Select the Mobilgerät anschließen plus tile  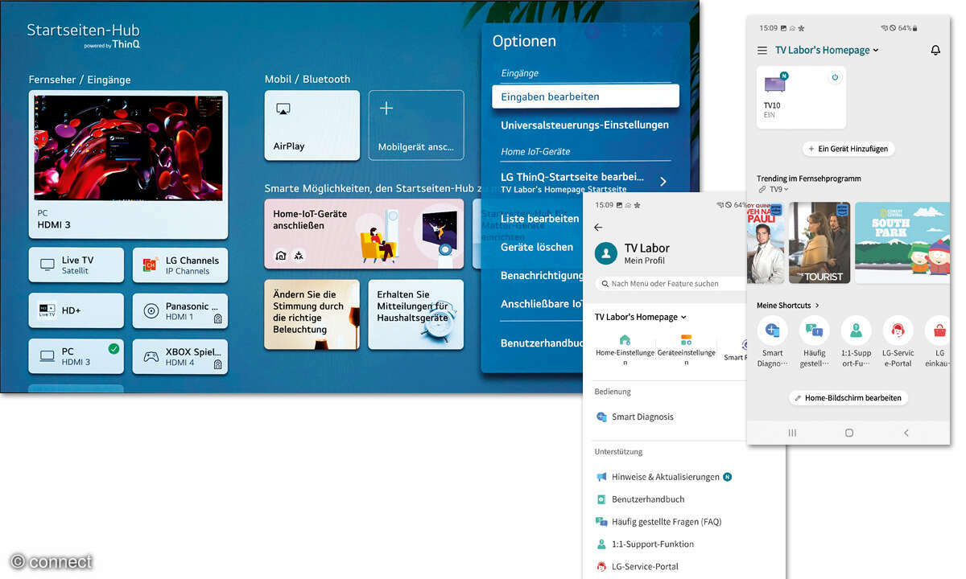coord(416,125)
